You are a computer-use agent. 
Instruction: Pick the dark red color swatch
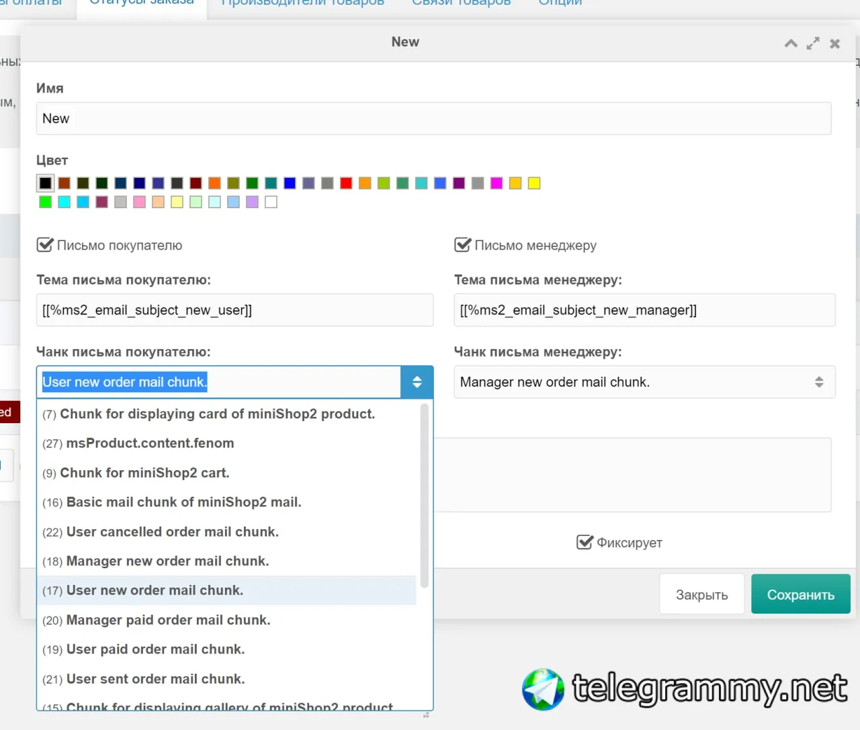pyautogui.click(x=196, y=183)
